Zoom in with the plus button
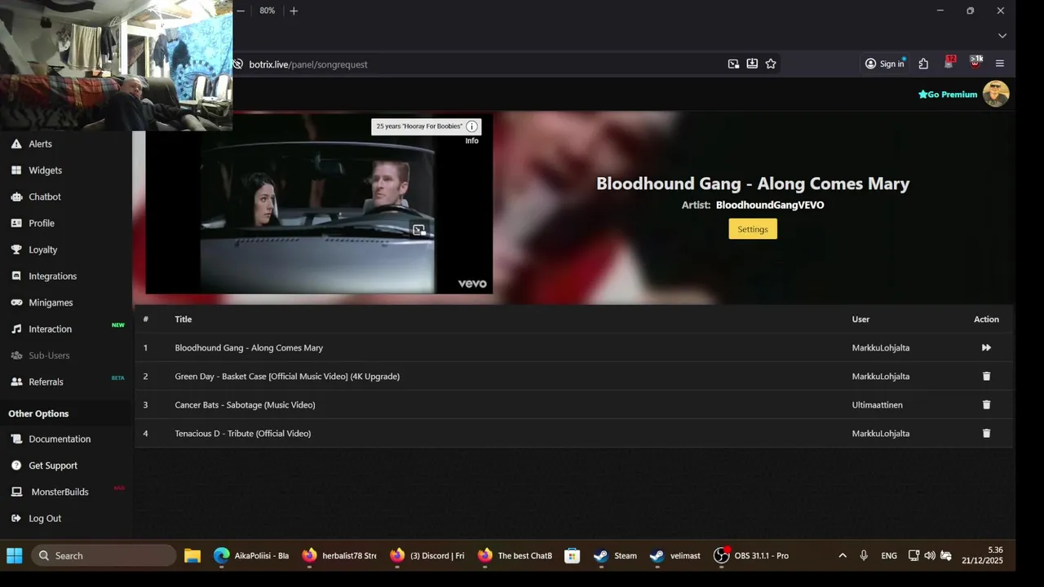This screenshot has width=1044, height=587. 294,11
